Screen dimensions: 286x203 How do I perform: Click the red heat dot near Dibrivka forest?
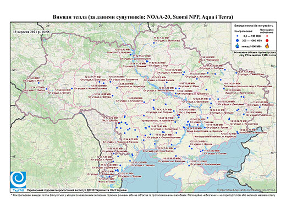(119, 122)
